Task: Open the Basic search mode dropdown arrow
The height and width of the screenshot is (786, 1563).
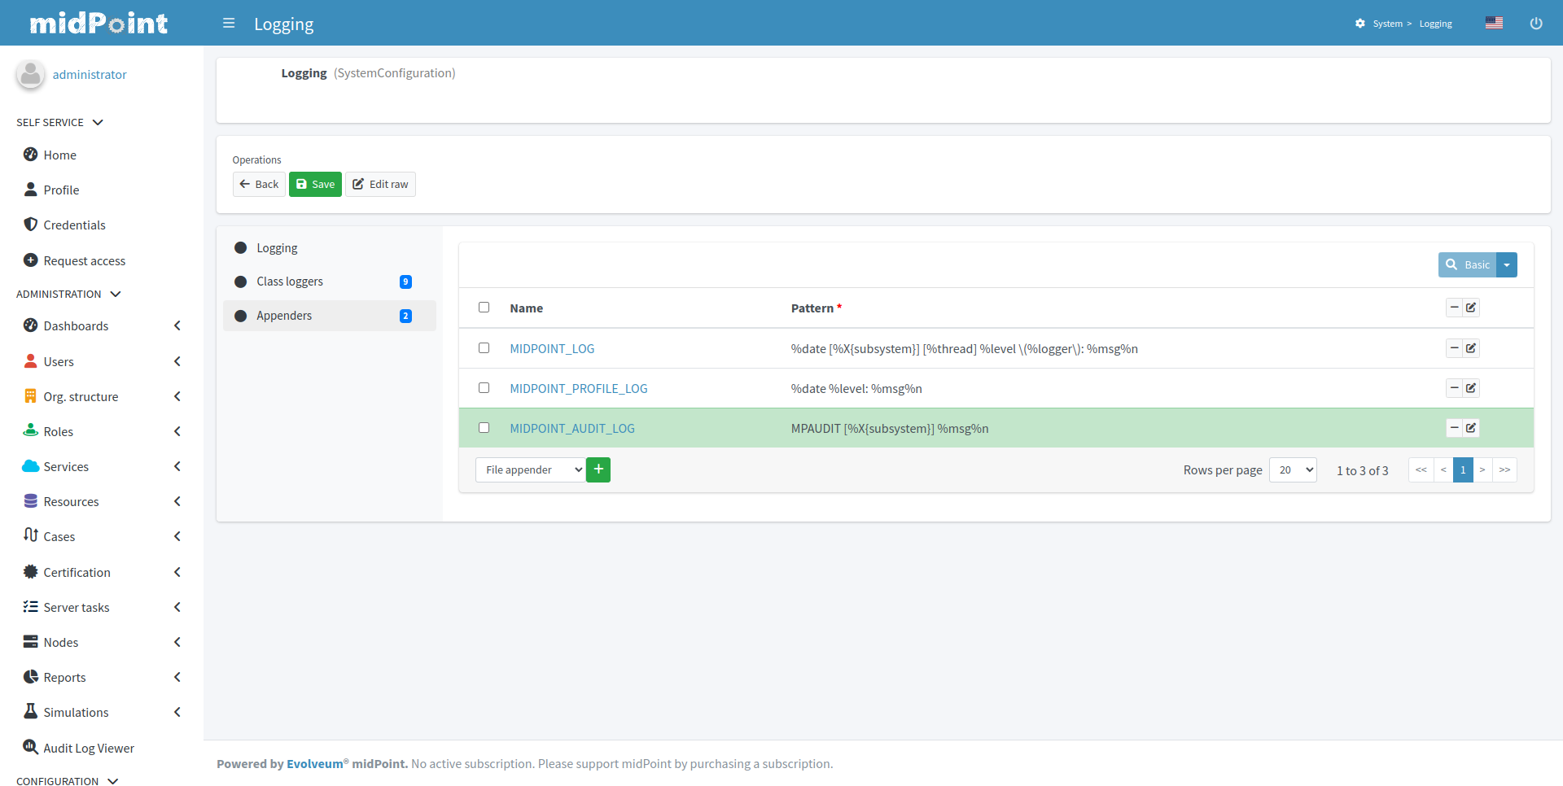Action: 1507,265
